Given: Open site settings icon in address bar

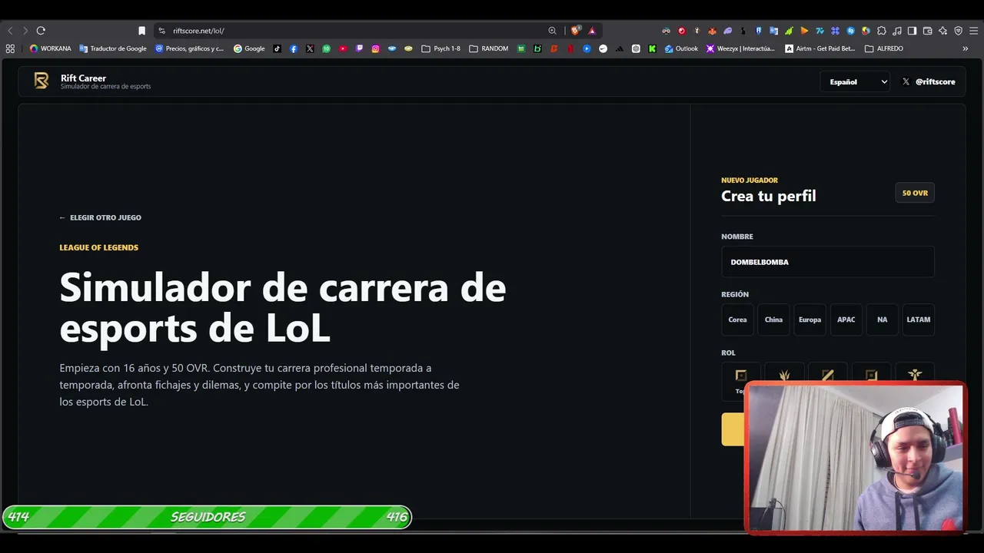Looking at the screenshot, I should pos(161,31).
